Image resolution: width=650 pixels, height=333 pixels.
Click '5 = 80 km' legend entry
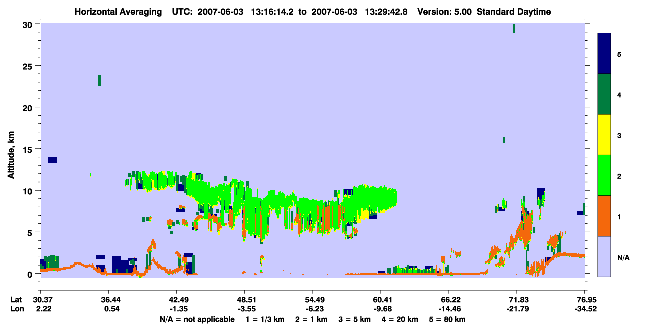(x=447, y=319)
